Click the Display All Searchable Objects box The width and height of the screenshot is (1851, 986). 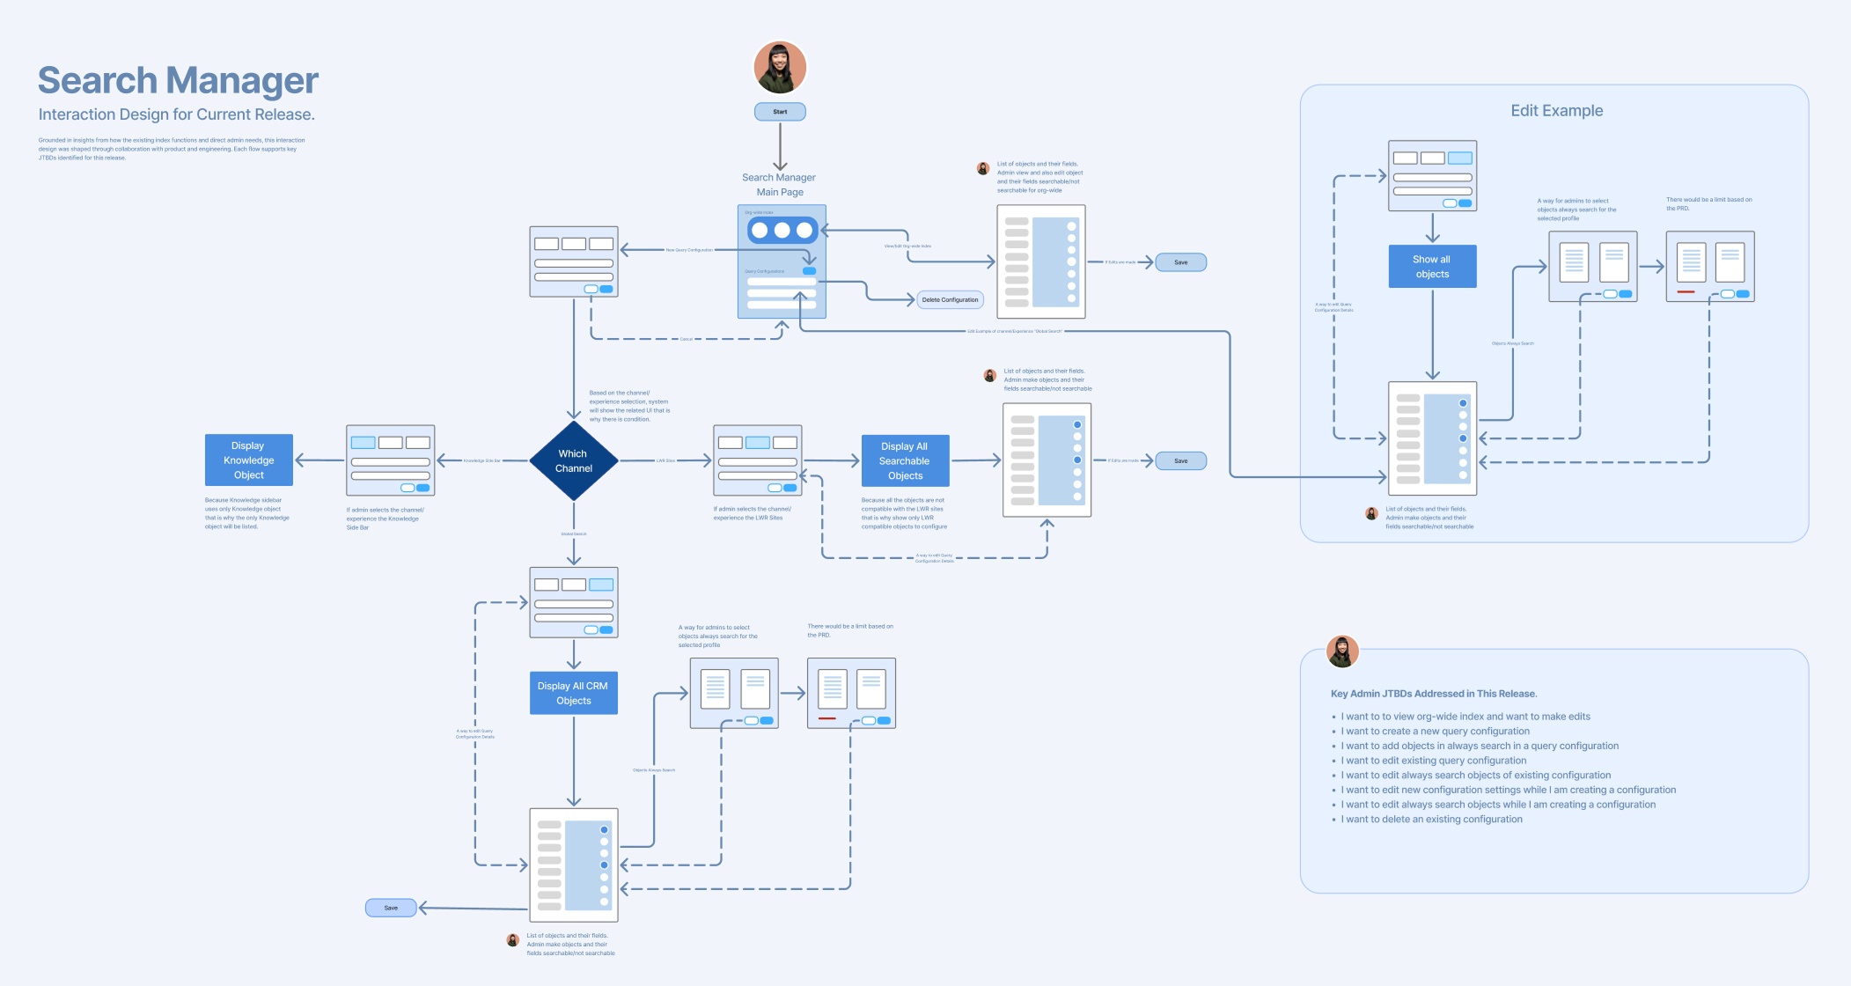point(905,460)
